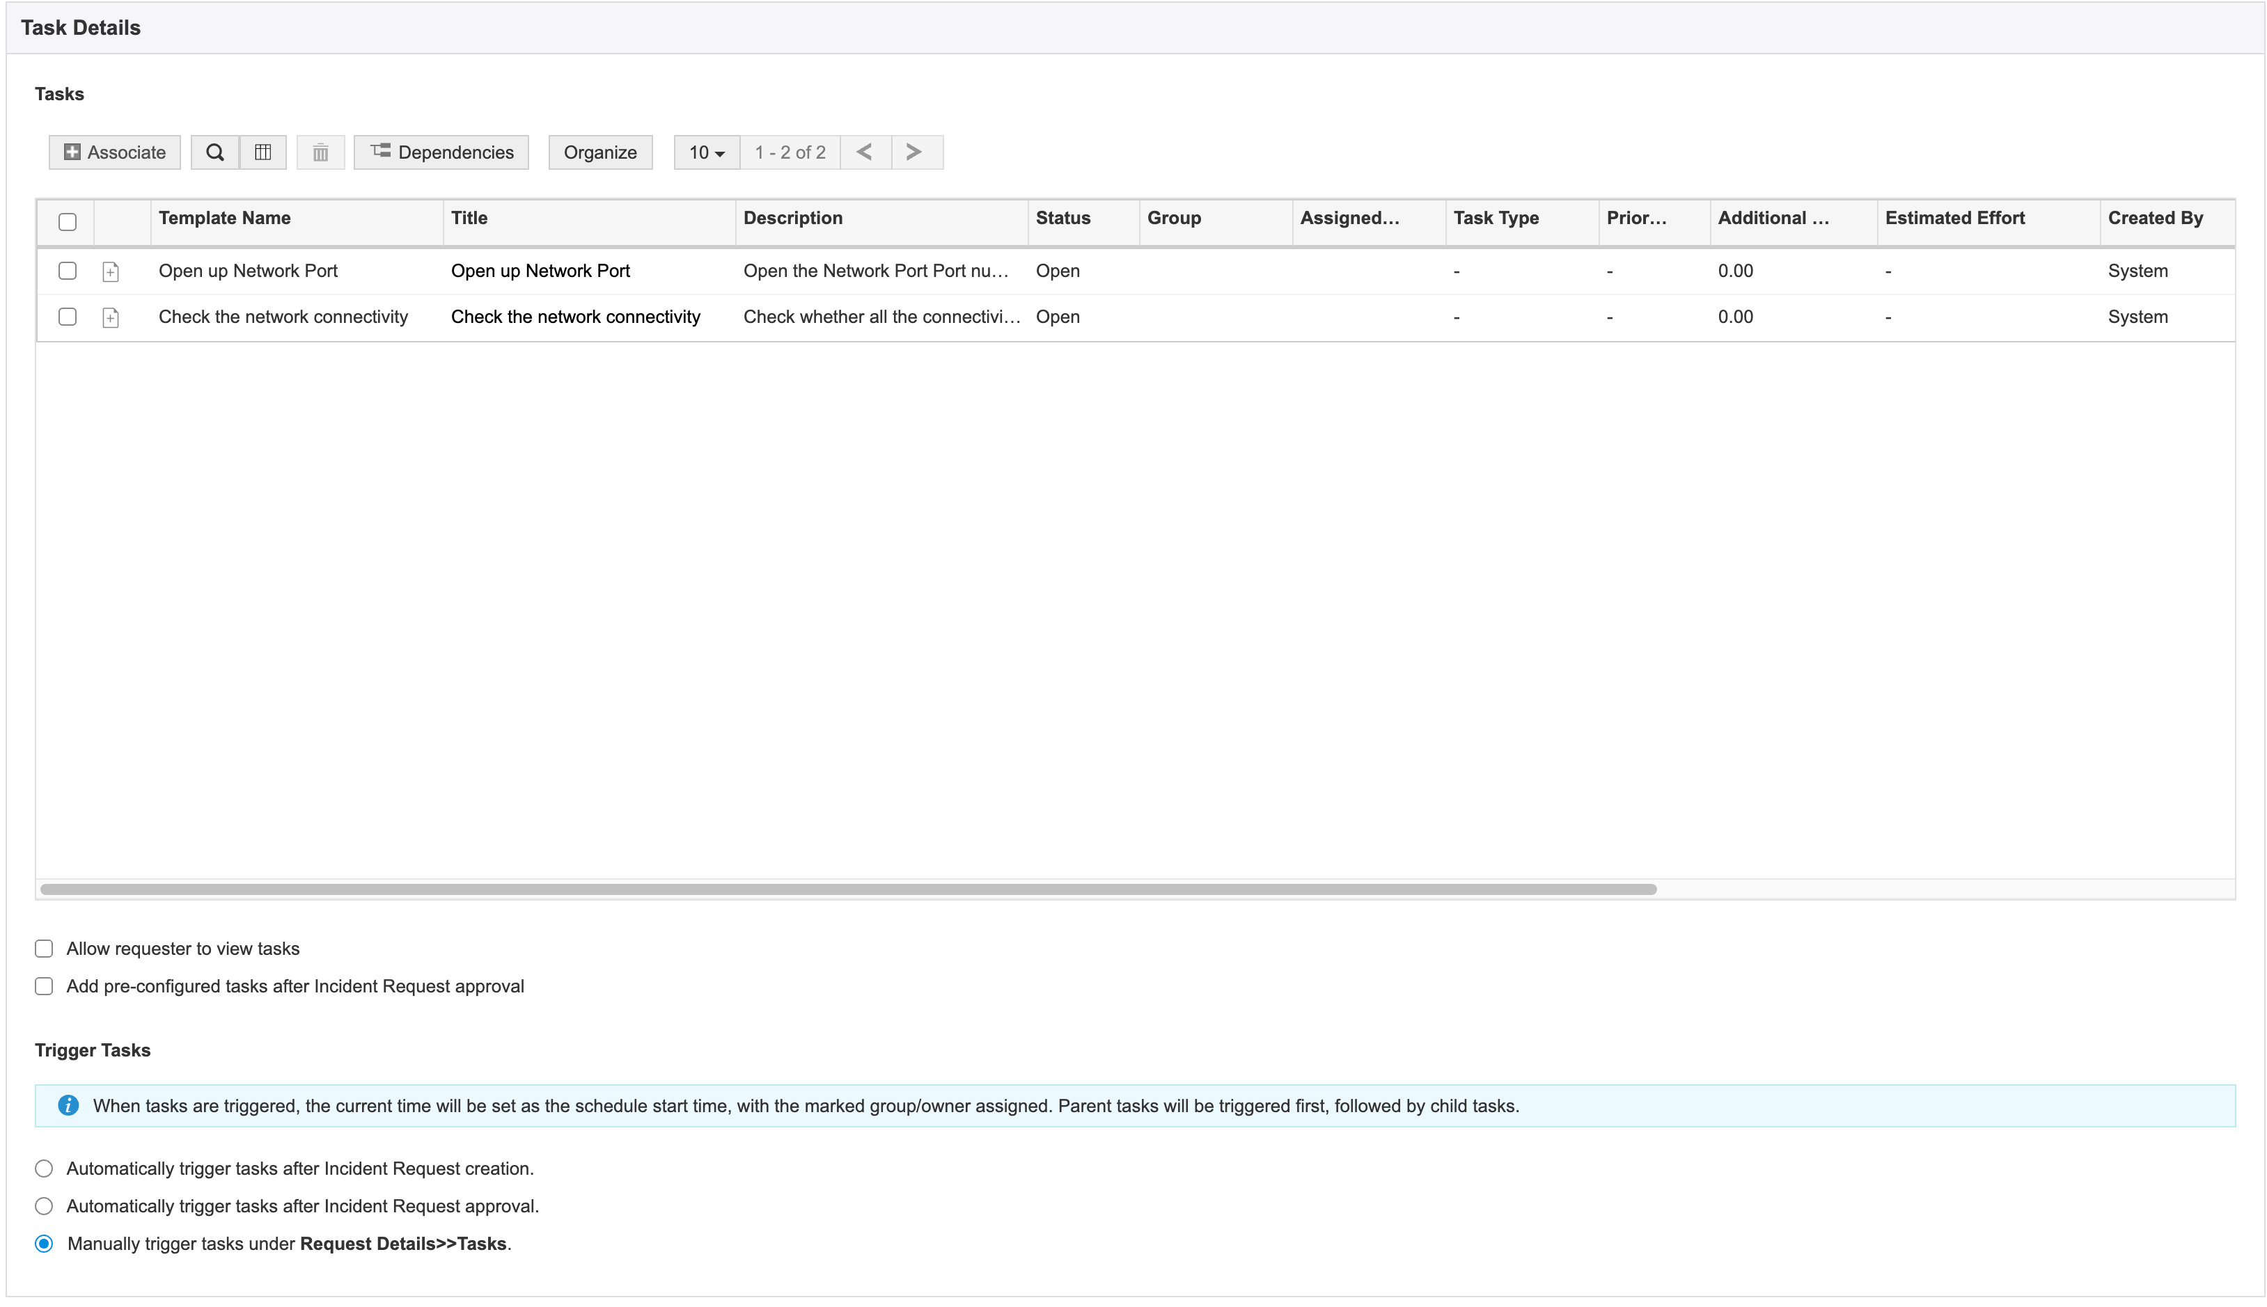Go to previous page arrow
The width and height of the screenshot is (2267, 1307).
tap(865, 152)
